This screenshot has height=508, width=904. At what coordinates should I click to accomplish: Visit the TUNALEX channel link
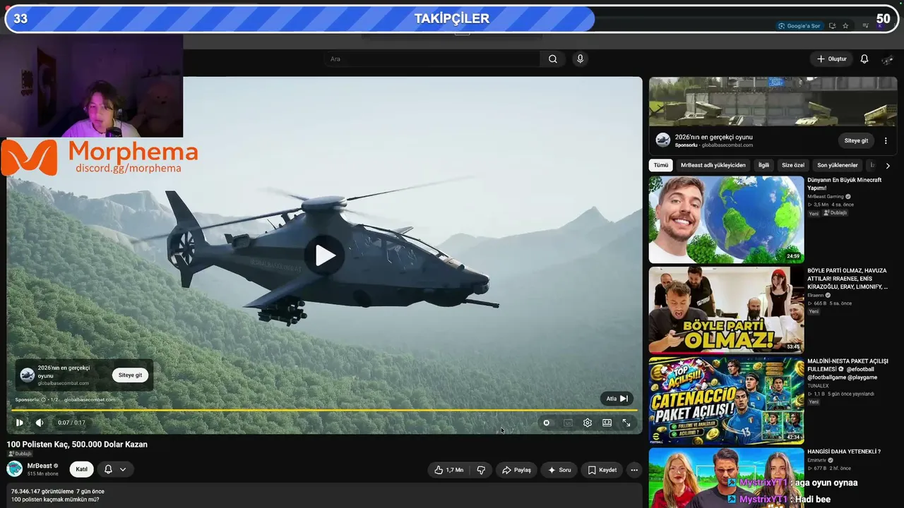pyautogui.click(x=818, y=386)
